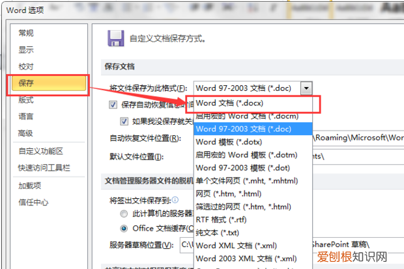Open the 加载项 category
This screenshot has height=269, width=404.
(x=29, y=185)
